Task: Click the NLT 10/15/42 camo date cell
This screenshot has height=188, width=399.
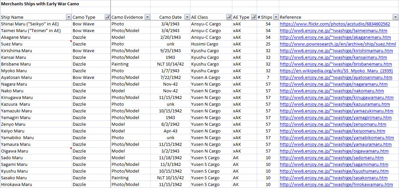Action: pyautogui.click(x=170, y=178)
